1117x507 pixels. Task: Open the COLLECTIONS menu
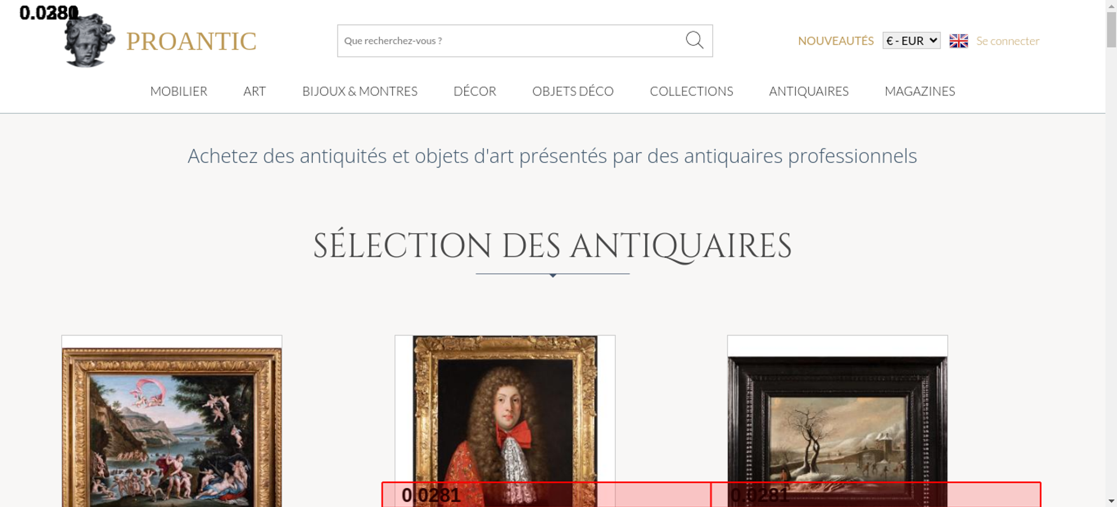pyautogui.click(x=691, y=91)
